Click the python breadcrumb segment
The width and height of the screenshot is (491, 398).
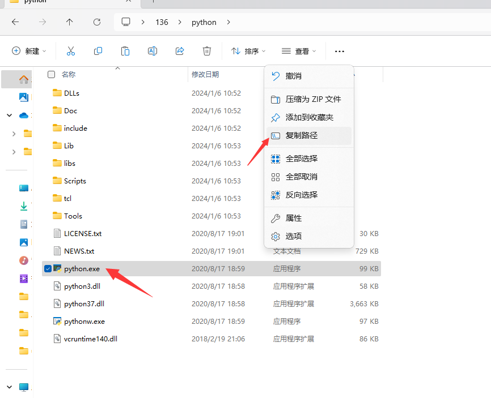[x=204, y=22]
